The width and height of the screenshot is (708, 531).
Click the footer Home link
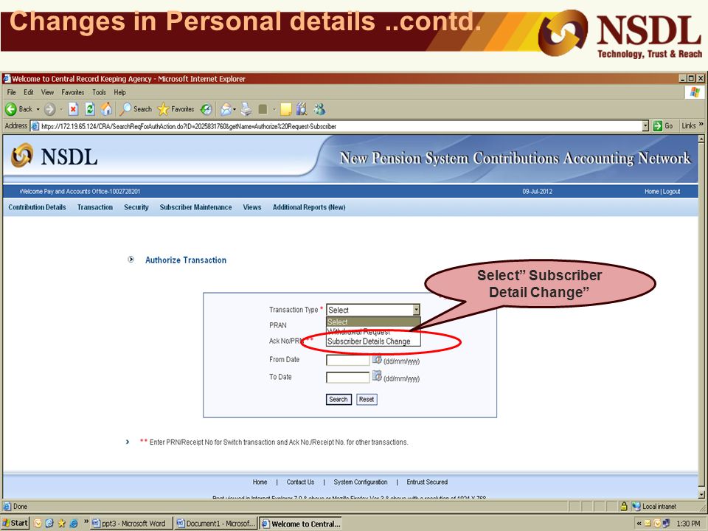tap(260, 482)
